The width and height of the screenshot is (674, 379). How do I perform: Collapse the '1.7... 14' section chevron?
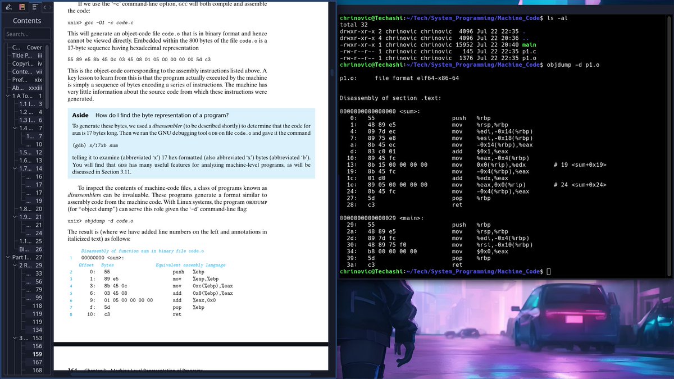click(14, 168)
